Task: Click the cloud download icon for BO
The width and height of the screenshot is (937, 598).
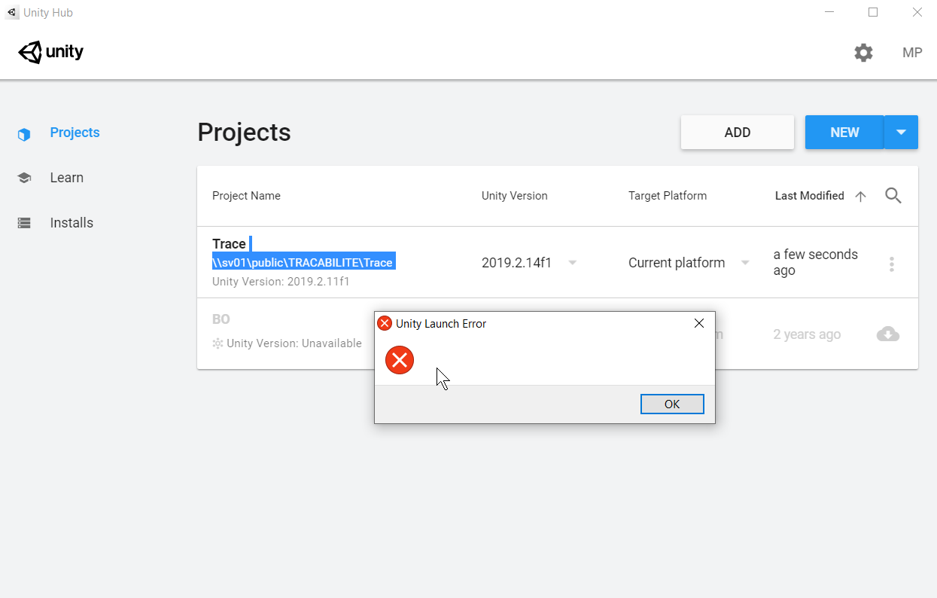Action: (888, 334)
